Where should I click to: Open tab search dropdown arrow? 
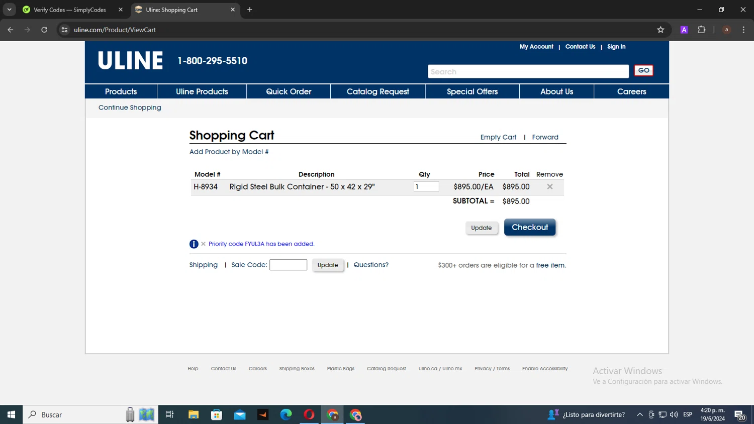[x=9, y=10]
